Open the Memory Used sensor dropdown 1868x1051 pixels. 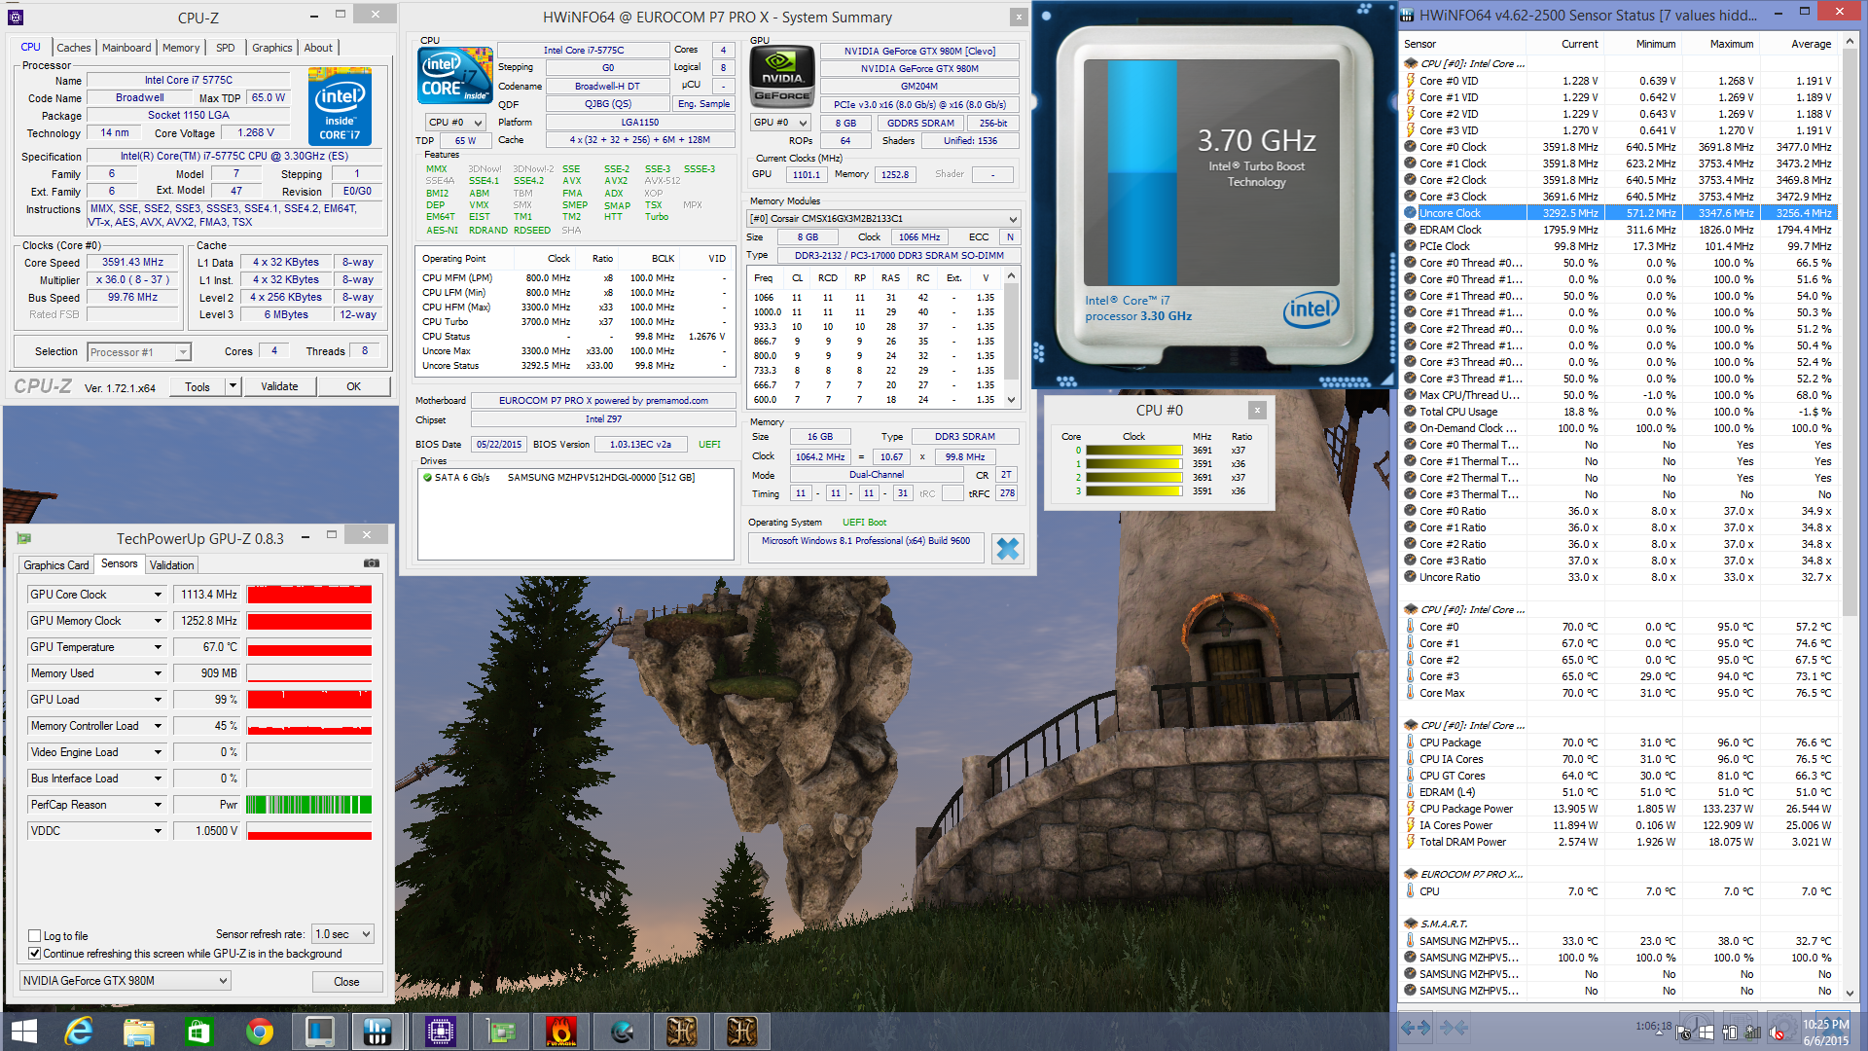(x=158, y=673)
